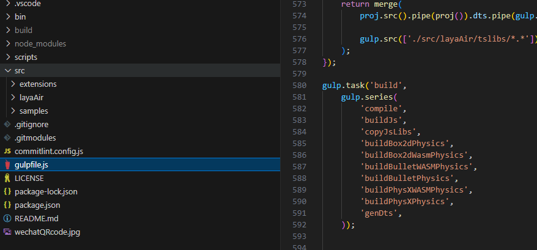The height and width of the screenshot is (250, 537).
Task: Expand the extensions folder chevron
Action: pos(13,84)
